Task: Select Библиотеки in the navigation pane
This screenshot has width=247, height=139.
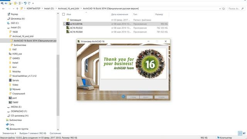Action: [15, 120]
